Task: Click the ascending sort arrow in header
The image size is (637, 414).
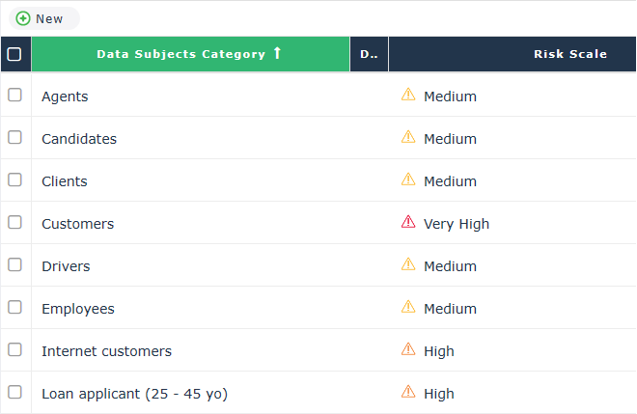Action: [x=277, y=54]
